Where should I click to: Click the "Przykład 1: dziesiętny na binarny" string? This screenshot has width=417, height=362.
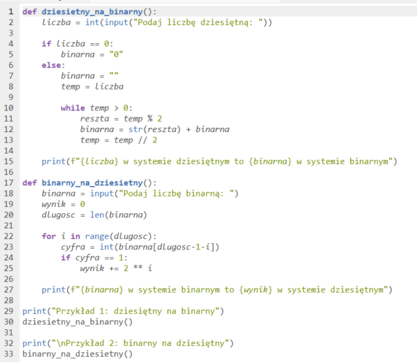point(137,311)
